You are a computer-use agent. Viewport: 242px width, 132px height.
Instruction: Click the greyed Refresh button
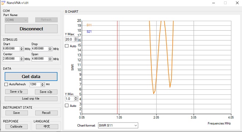pyautogui.click(x=46, y=20)
